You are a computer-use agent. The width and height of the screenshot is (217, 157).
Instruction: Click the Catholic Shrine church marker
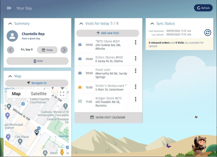pos(65,106)
